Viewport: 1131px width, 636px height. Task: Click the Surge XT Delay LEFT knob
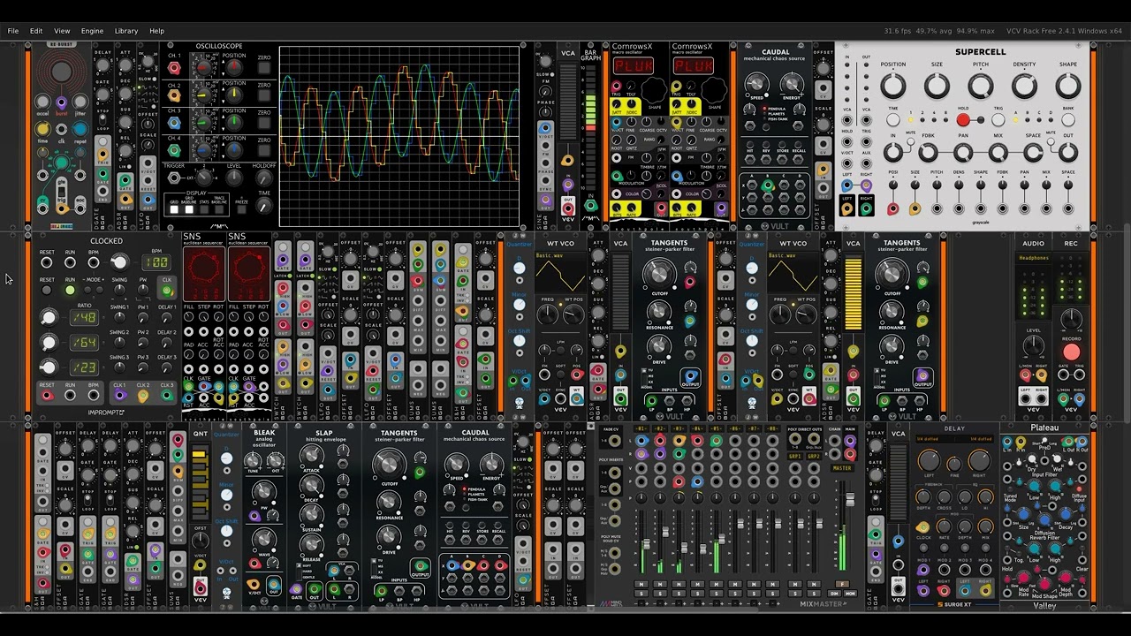(929, 460)
